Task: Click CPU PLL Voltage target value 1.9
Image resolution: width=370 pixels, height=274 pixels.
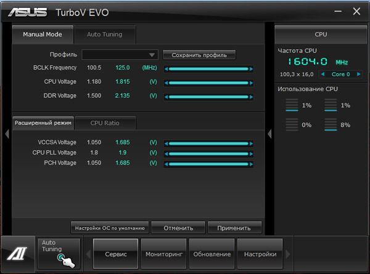Action: 123,153
